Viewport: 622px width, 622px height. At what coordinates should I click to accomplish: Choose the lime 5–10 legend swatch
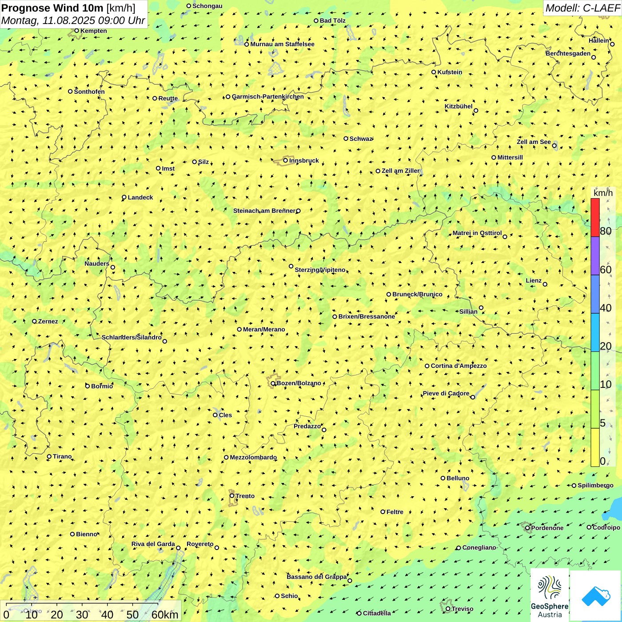(x=595, y=409)
